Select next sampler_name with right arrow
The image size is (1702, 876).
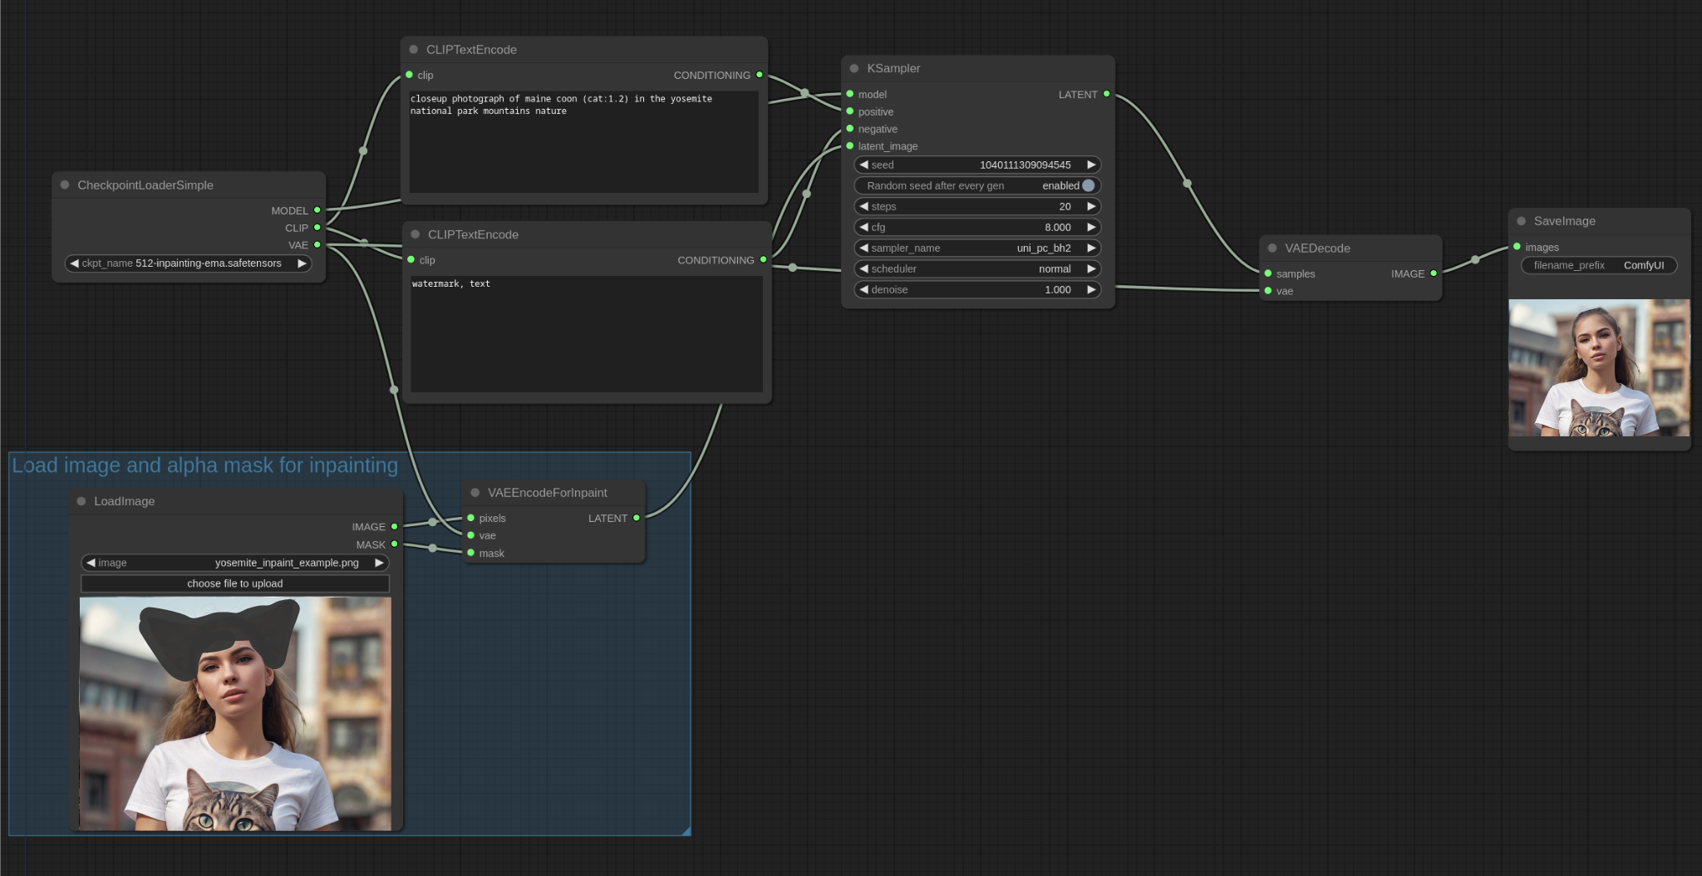[x=1091, y=248]
